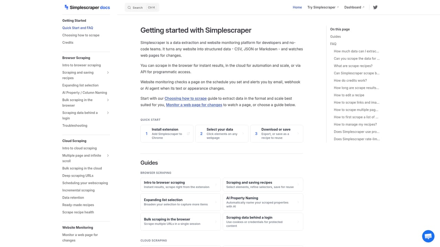
Task: Jump to What are scrape recipes? anchor
Action: 353,66
